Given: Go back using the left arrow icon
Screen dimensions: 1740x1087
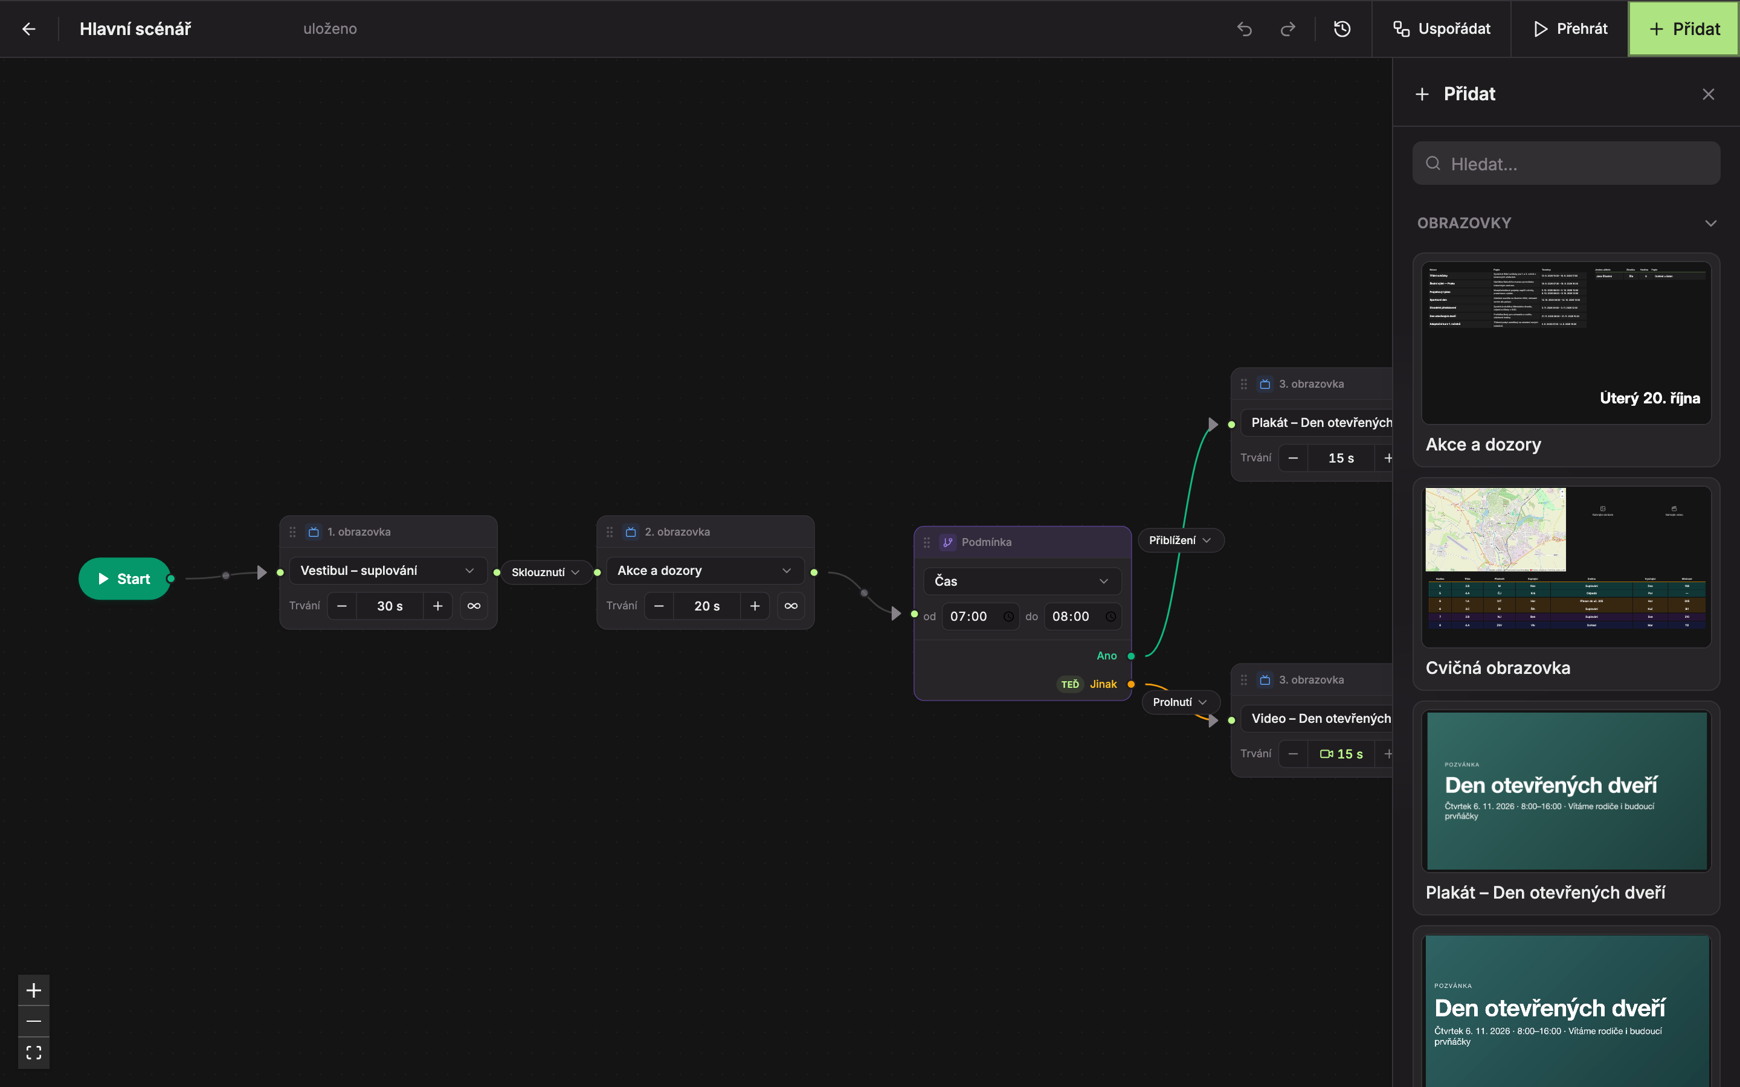Looking at the screenshot, I should click(x=29, y=29).
